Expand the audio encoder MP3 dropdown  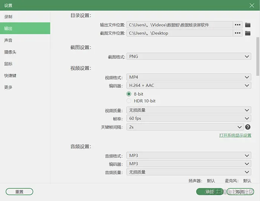pos(189,164)
